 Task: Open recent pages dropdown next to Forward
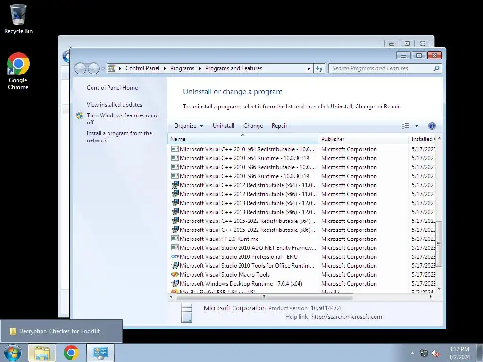[103, 69]
